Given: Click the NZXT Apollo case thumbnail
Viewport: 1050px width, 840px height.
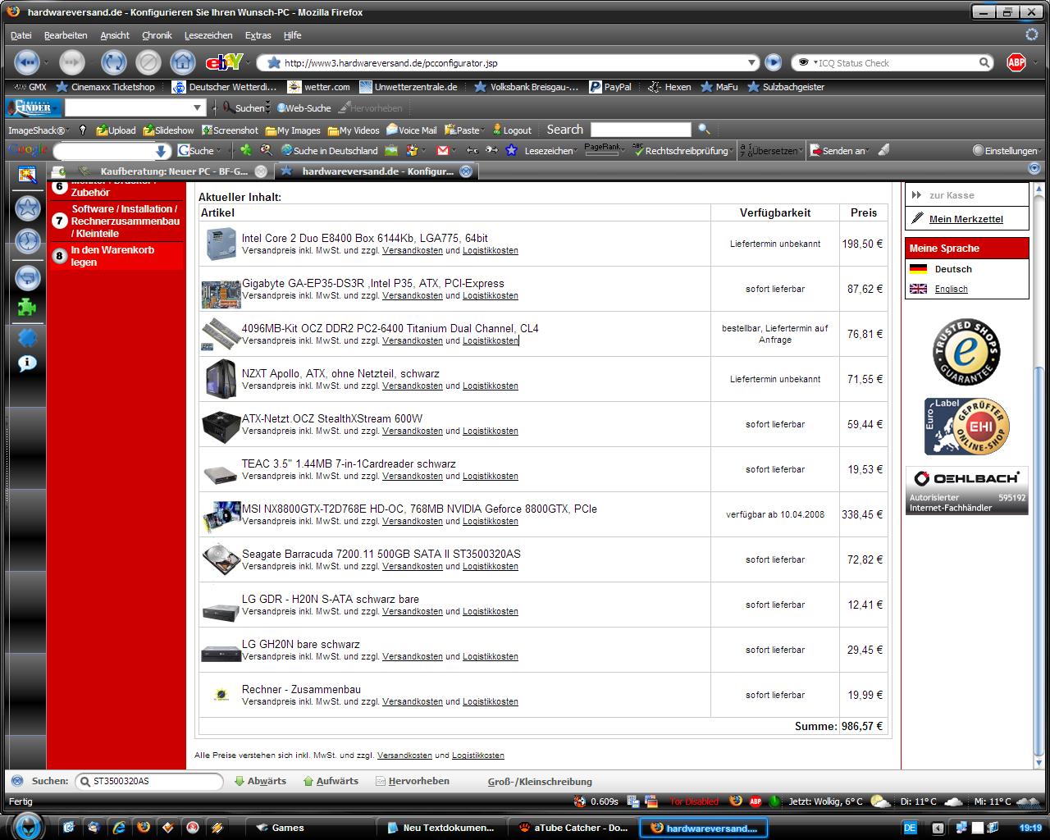Looking at the screenshot, I should click(220, 379).
